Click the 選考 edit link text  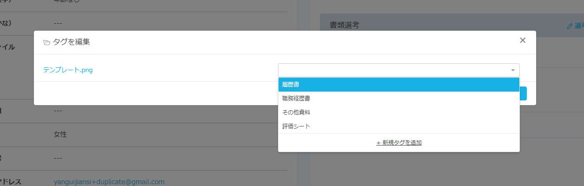point(579,26)
